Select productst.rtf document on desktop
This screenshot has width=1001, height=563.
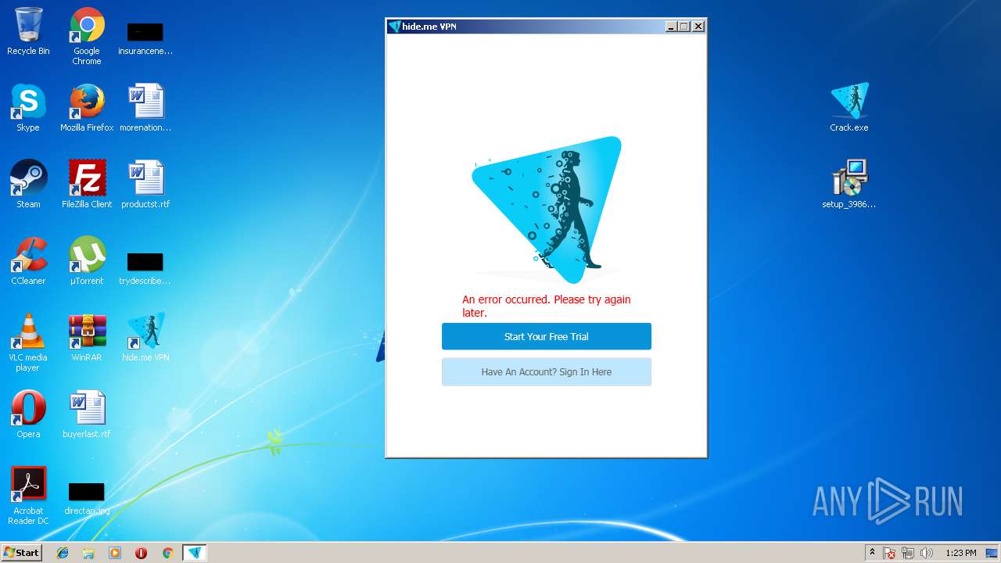point(145,185)
